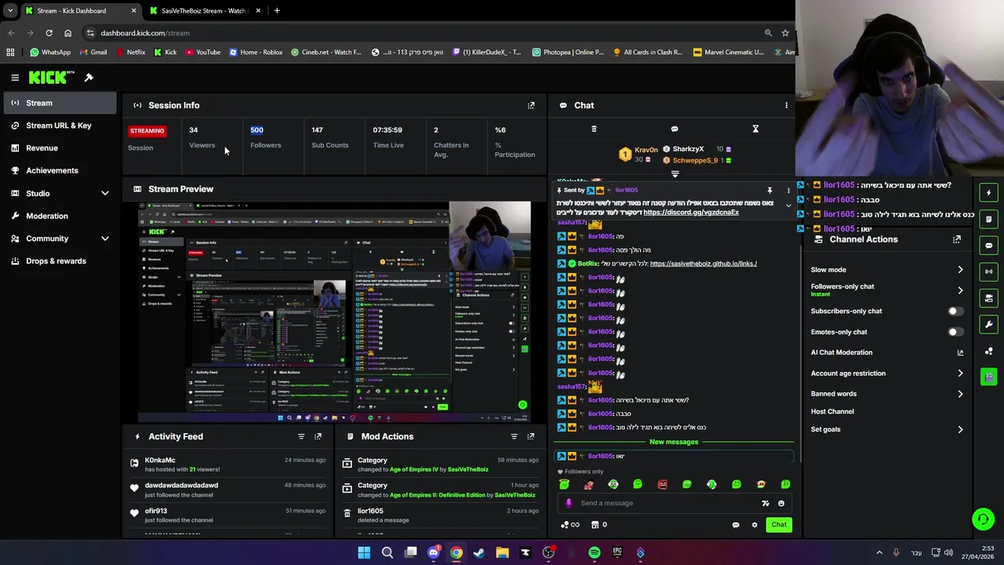Click the trash icon in chat toolbar

click(x=594, y=129)
